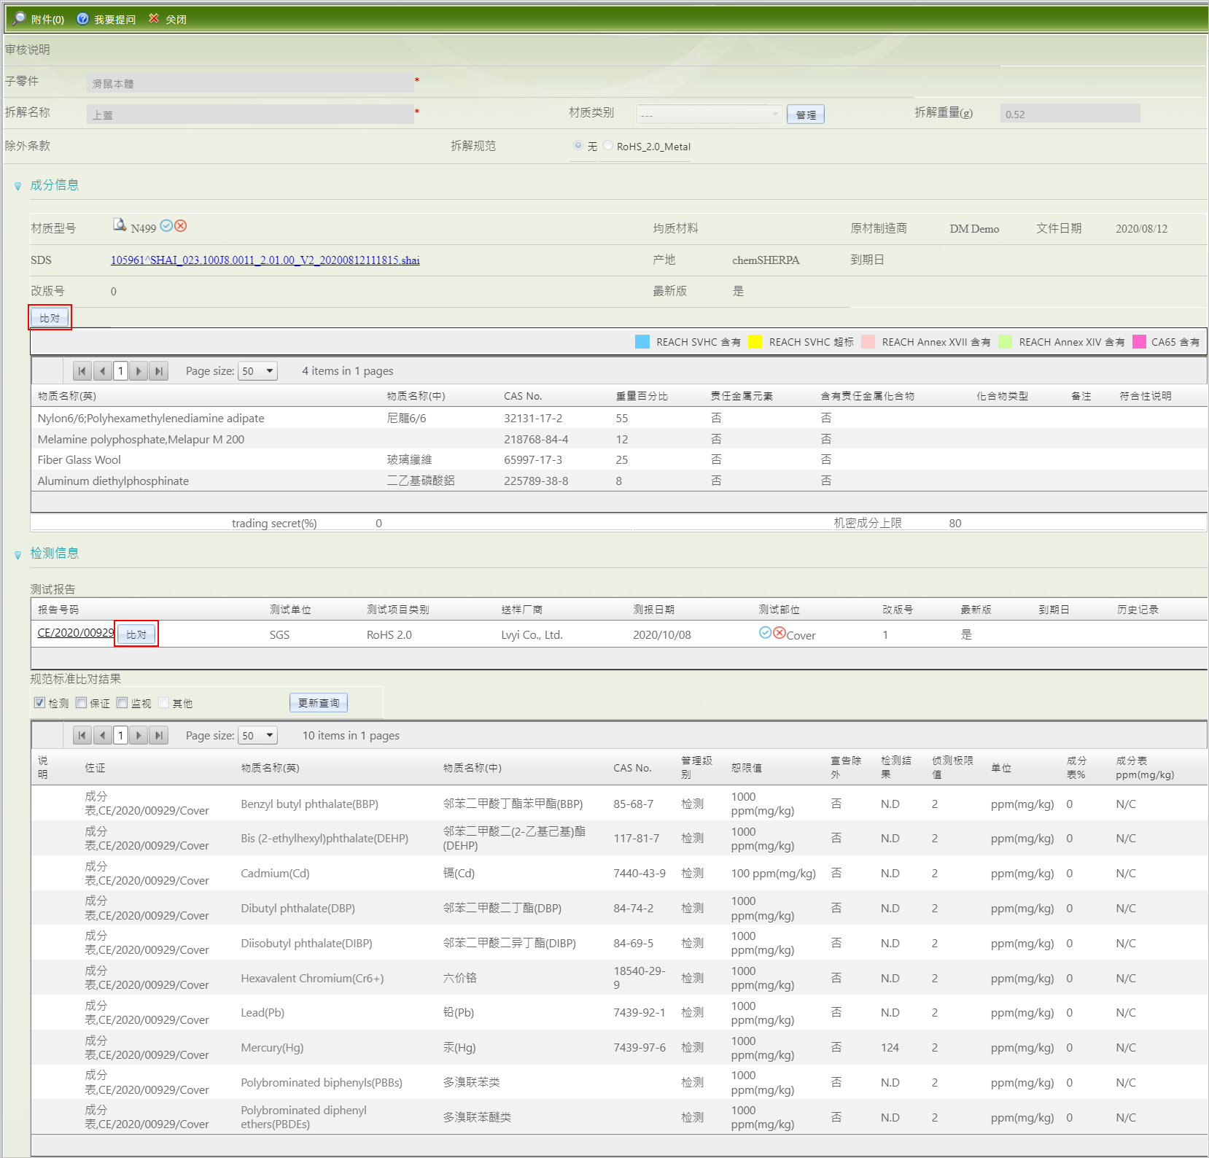Click the red close X icon

[154, 18]
